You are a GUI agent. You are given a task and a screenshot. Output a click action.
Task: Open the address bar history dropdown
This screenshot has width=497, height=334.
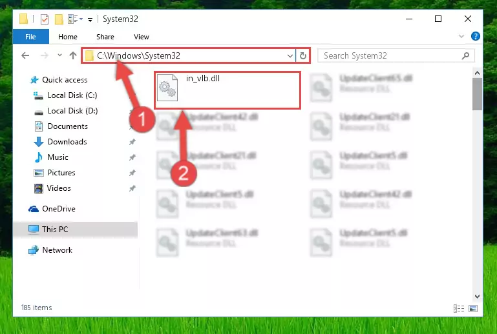[x=290, y=56]
